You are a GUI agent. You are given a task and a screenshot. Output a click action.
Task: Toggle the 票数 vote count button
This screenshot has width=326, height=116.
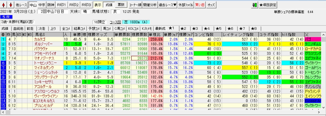[x=121, y=5]
